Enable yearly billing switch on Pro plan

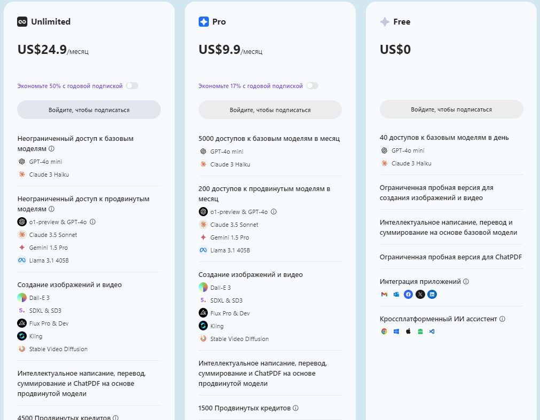[x=312, y=86]
